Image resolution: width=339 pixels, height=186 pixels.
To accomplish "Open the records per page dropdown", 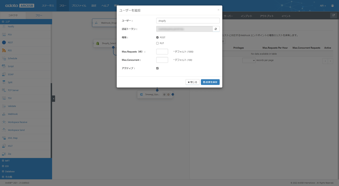I will point(249,60).
